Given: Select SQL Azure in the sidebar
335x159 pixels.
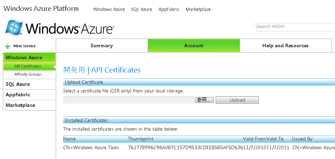Looking at the screenshot, I should pyautogui.click(x=29, y=84).
